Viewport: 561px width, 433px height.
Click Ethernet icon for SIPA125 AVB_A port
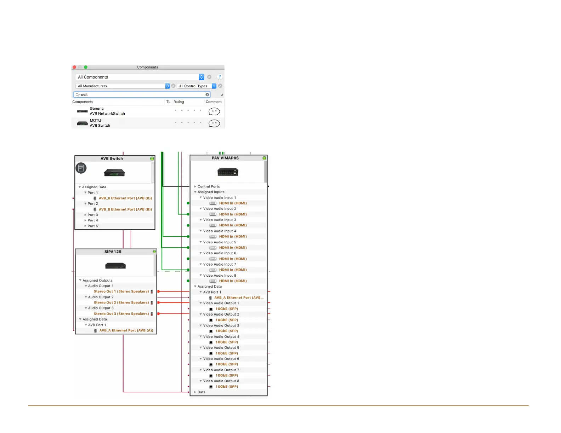pos(96,331)
